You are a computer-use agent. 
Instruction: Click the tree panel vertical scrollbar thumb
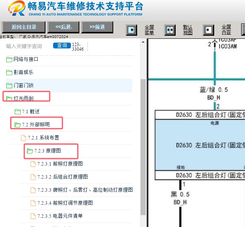143,147
